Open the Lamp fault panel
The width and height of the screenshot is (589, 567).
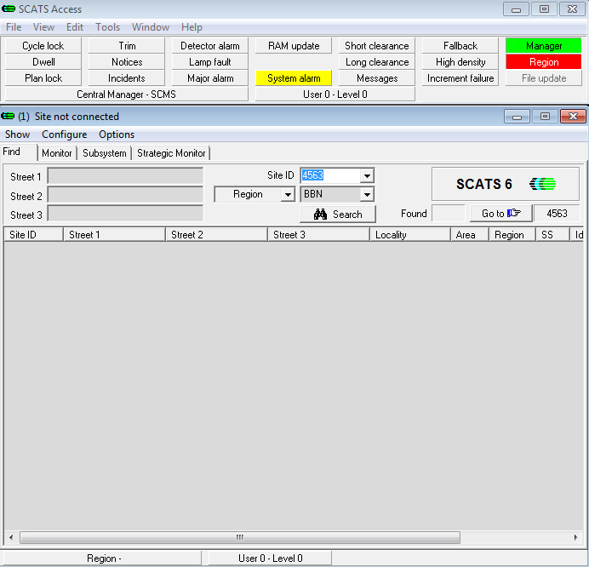pos(210,62)
